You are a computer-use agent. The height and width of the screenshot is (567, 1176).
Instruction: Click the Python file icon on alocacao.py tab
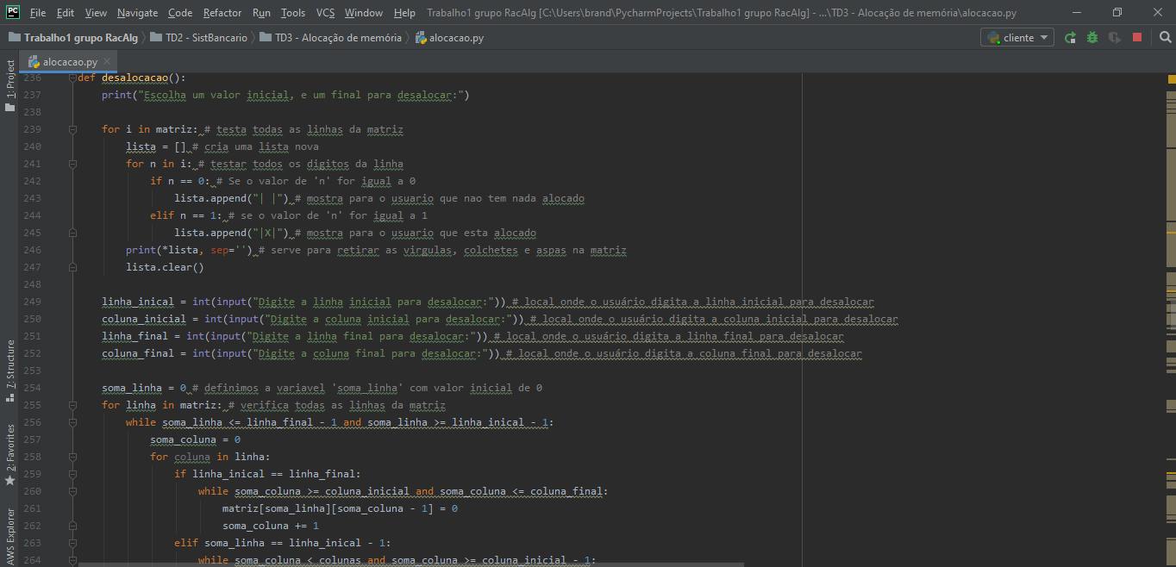tap(34, 62)
